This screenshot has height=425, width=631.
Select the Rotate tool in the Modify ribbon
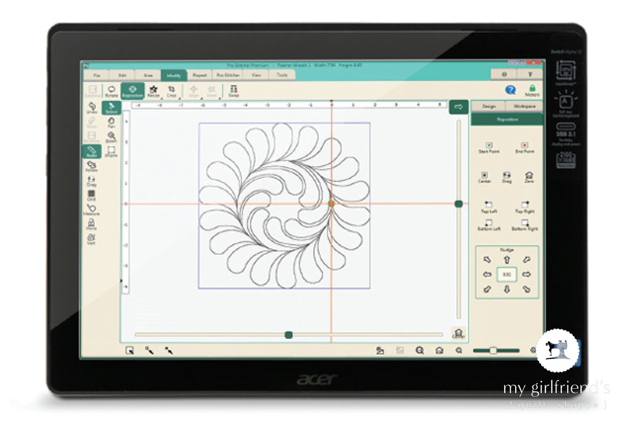pos(112,91)
